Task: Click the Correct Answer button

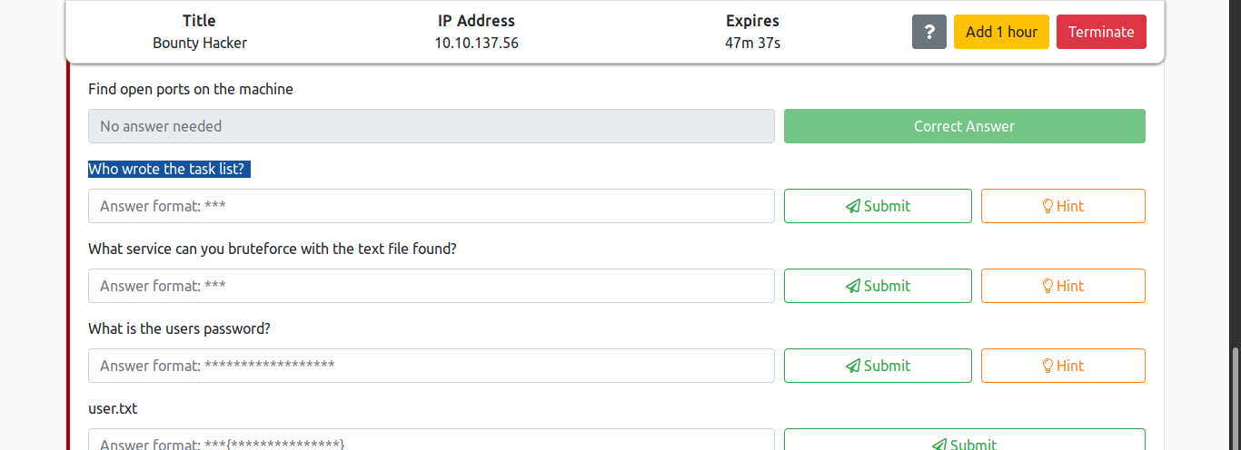Action: pos(964,126)
